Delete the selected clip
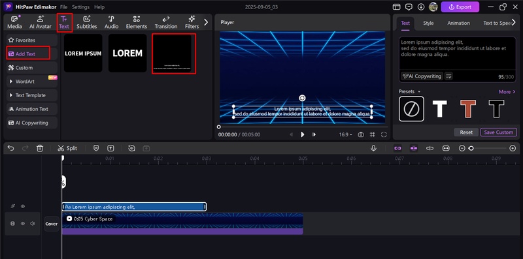The height and width of the screenshot is (259, 523). [40, 148]
